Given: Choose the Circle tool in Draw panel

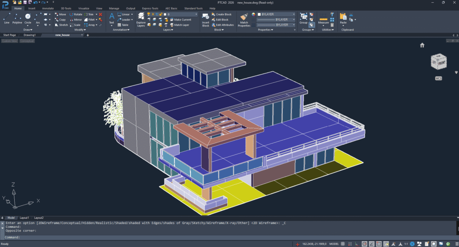Looking at the screenshot, I should tap(28, 18).
